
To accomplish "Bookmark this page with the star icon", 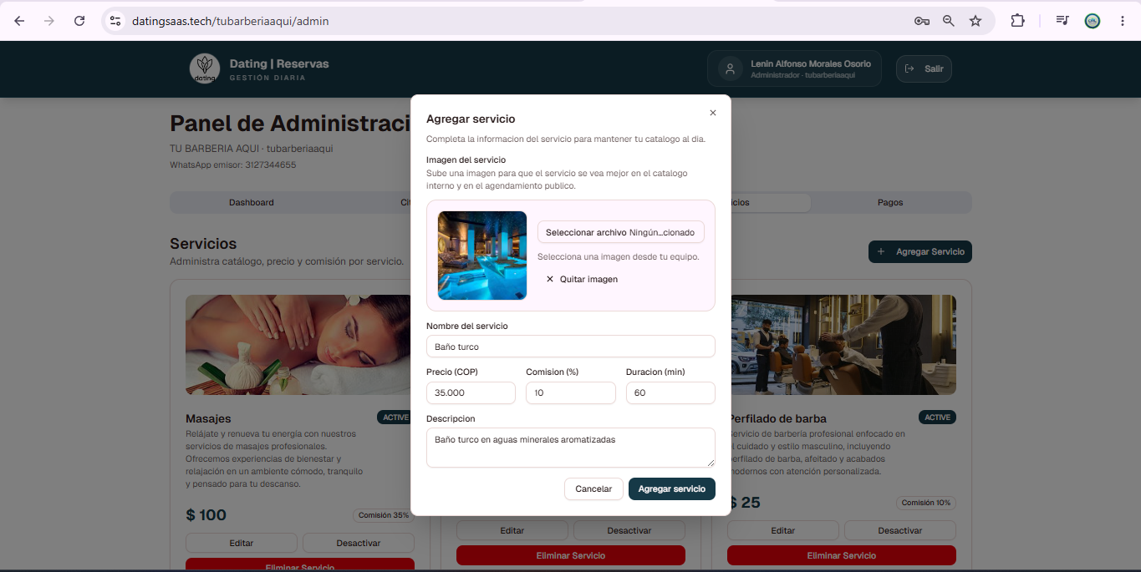I will [x=975, y=21].
